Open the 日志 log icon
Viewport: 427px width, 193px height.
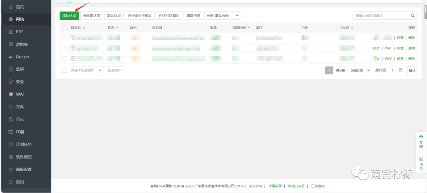pyautogui.click(x=11, y=119)
